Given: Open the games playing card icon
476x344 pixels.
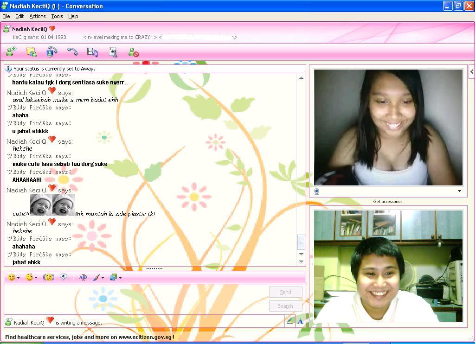Looking at the screenshot, I should point(113,52).
